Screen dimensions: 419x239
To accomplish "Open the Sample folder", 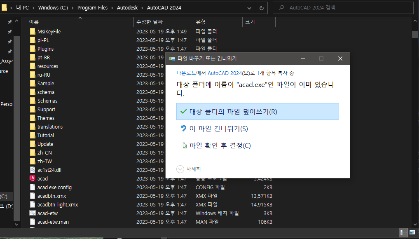I will (x=44, y=83).
